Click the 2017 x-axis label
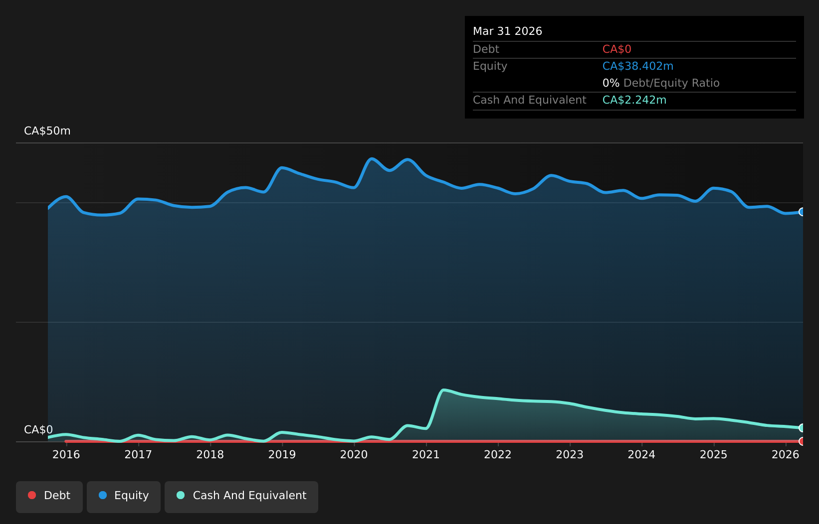The height and width of the screenshot is (524, 819). click(138, 454)
